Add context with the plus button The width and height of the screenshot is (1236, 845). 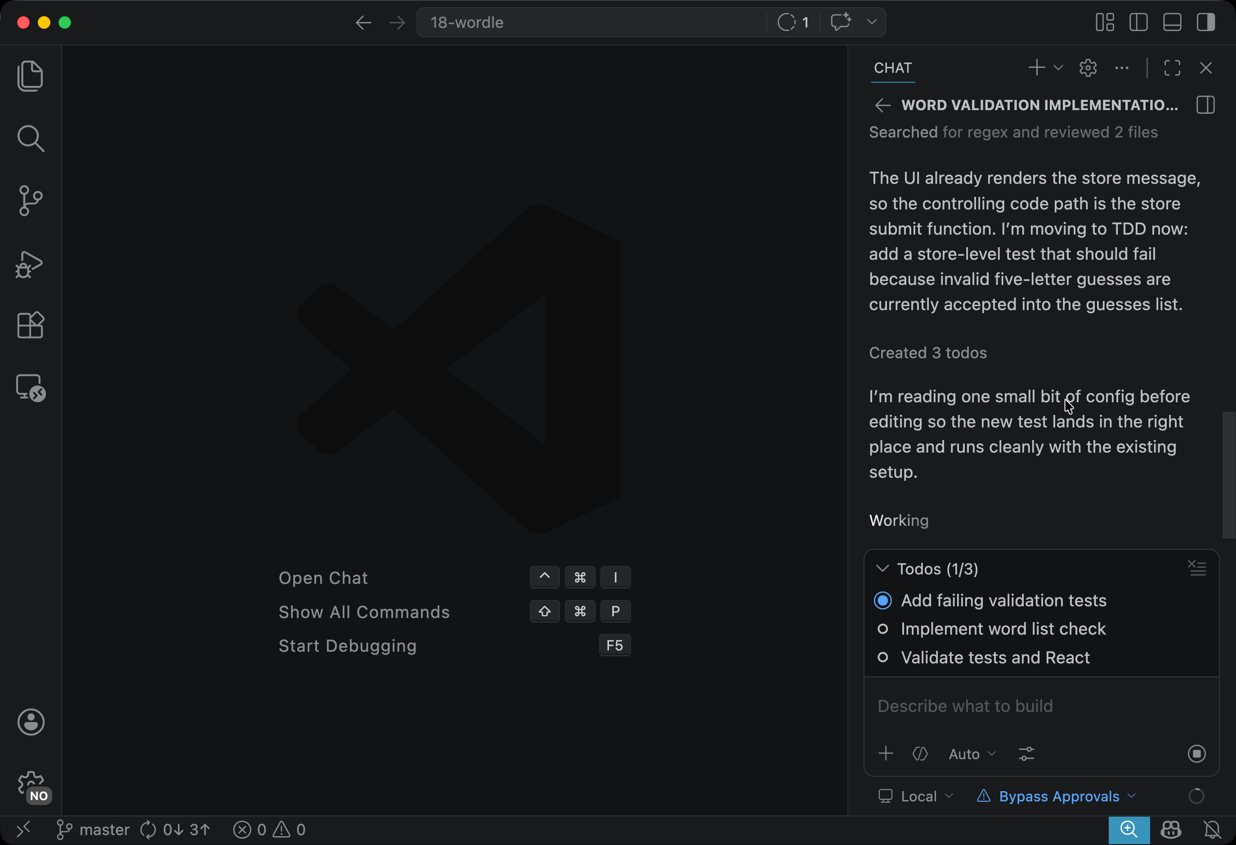[886, 754]
